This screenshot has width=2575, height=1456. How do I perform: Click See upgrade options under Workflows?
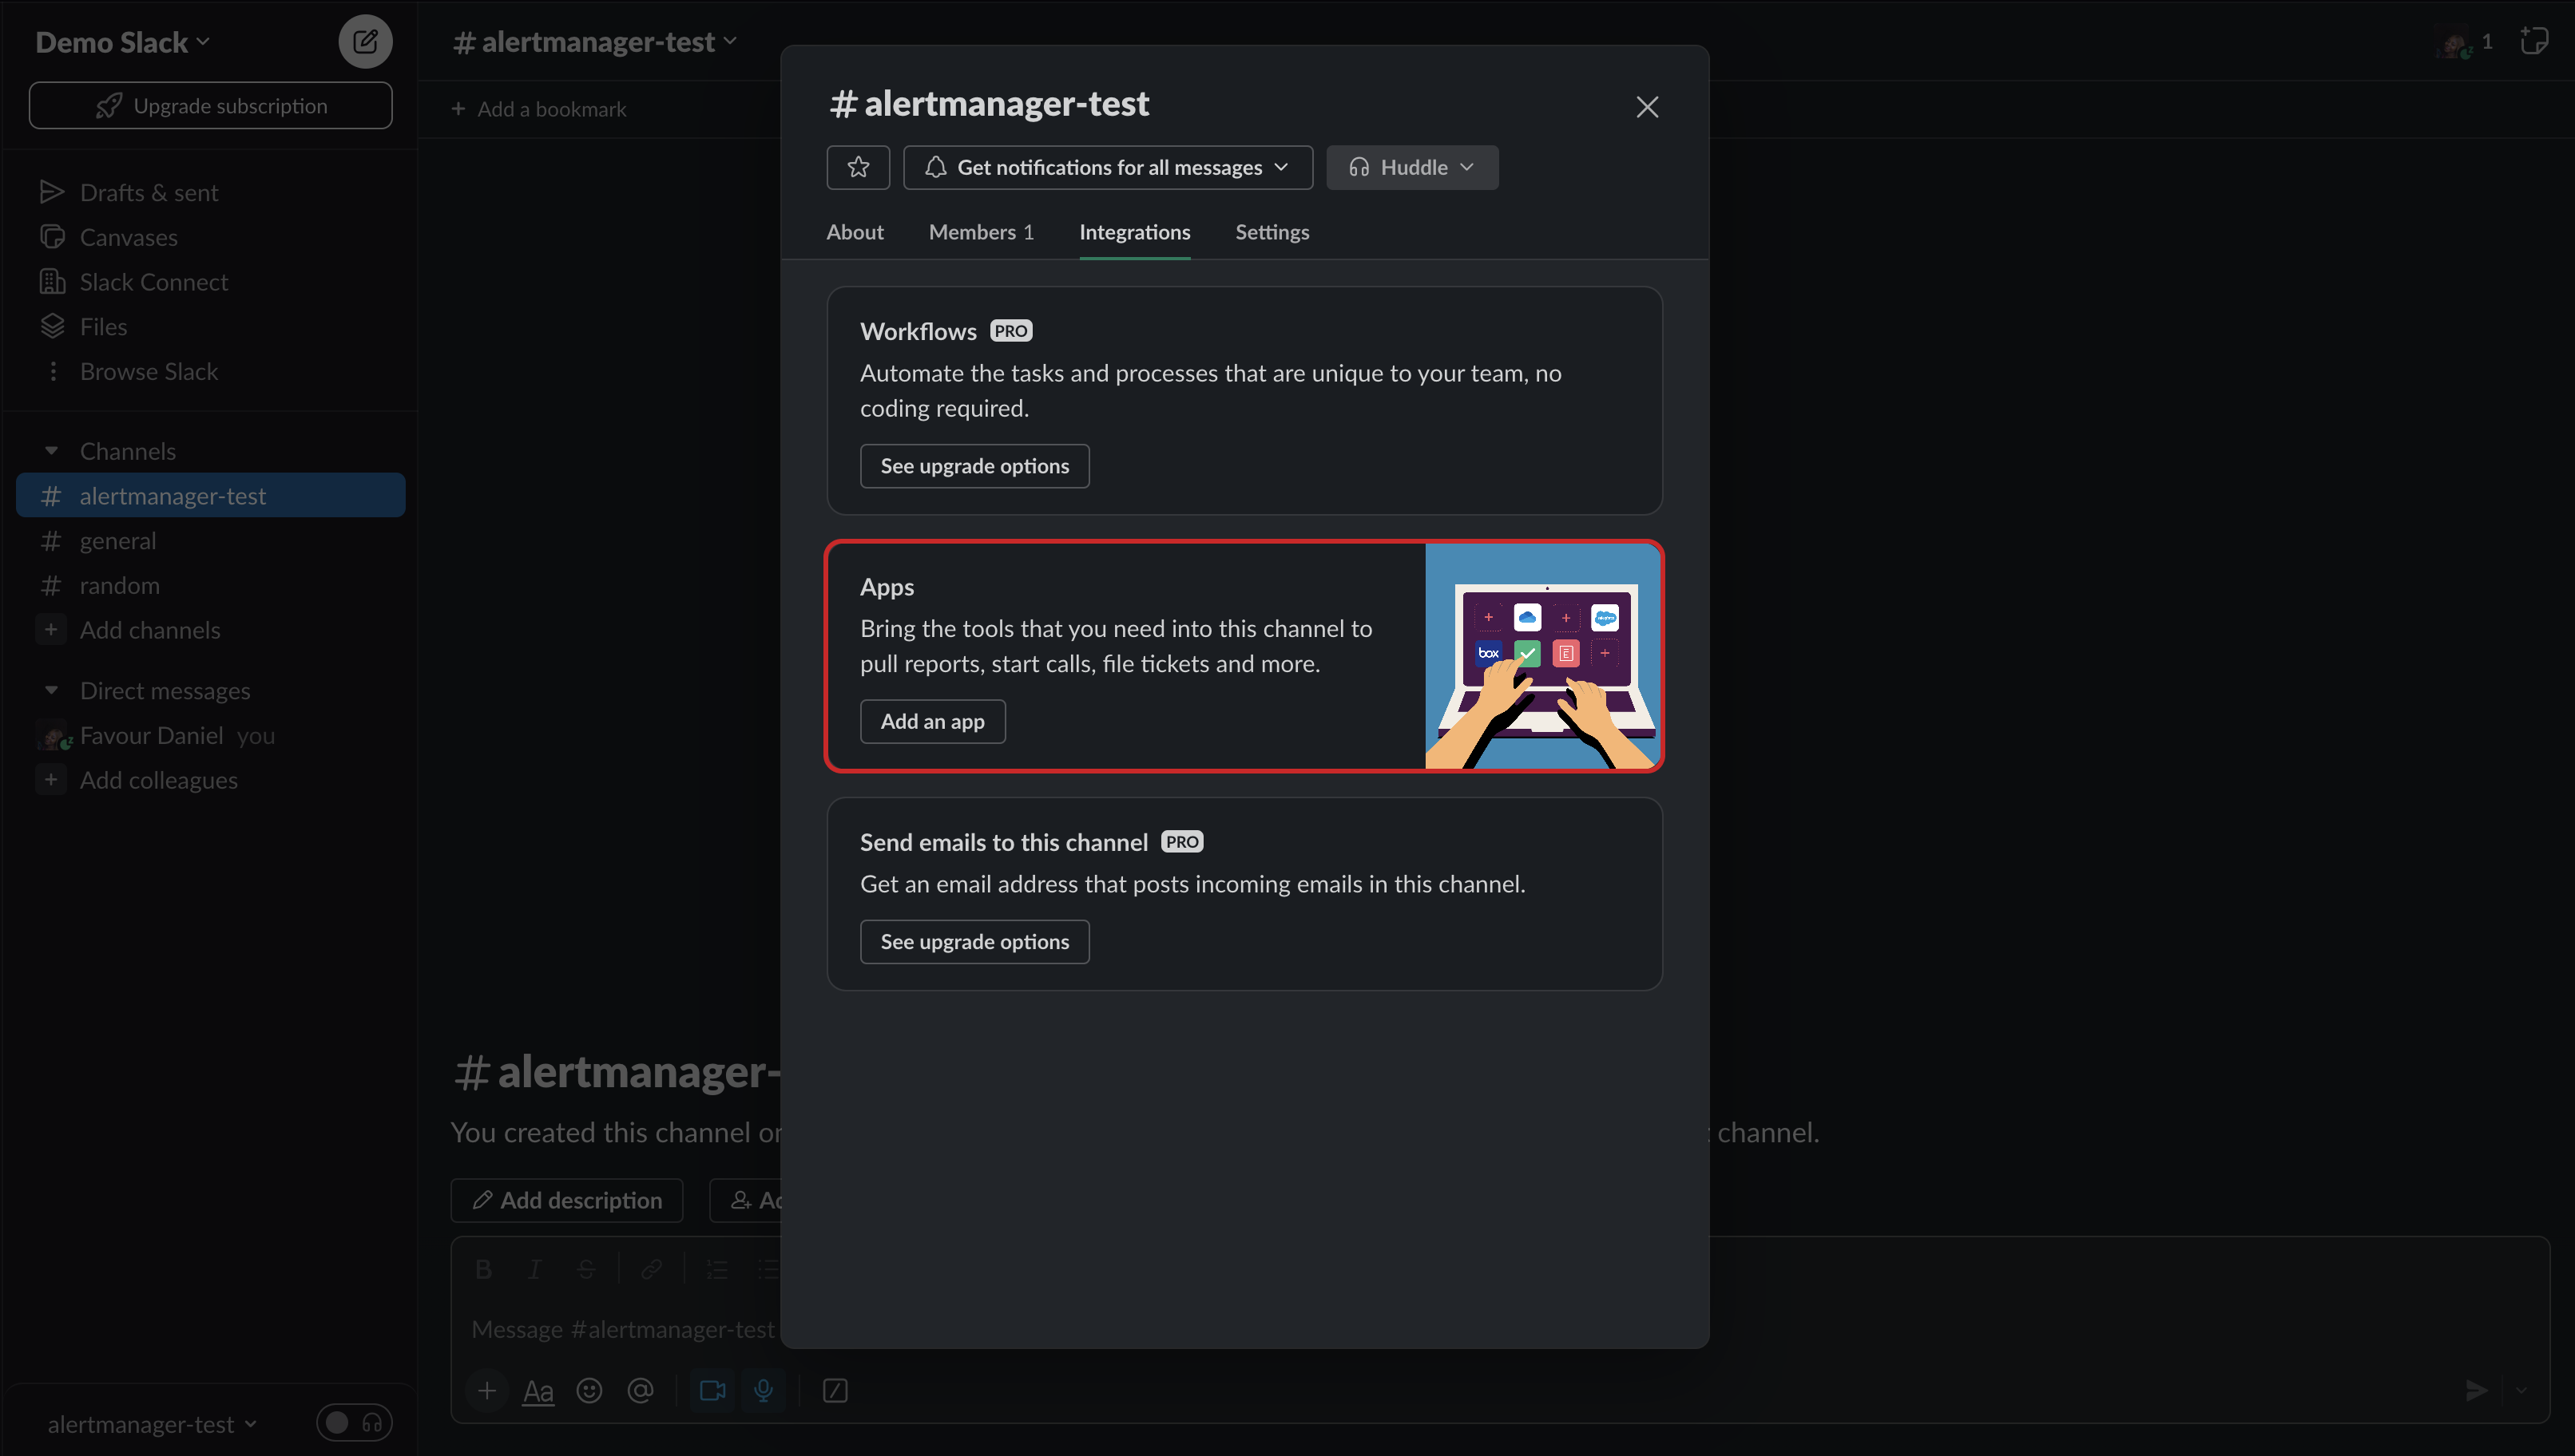tap(974, 466)
